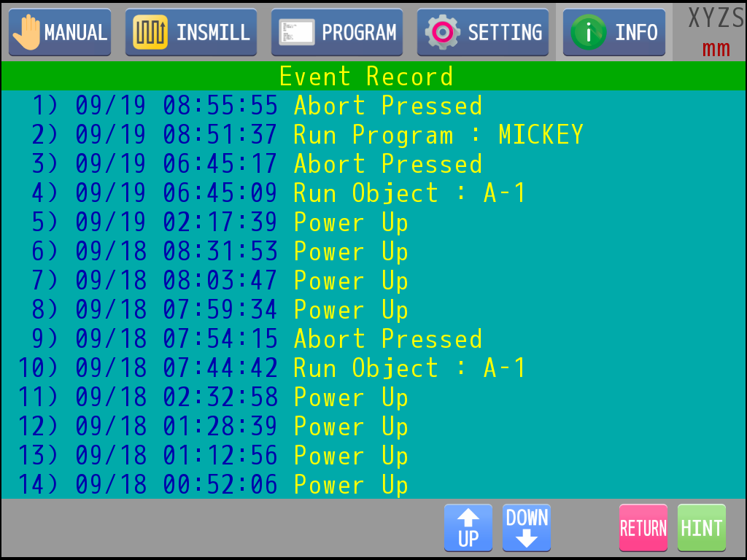Select event 5 Power Up on 09/19
This screenshot has height=560, width=747.
(220, 223)
